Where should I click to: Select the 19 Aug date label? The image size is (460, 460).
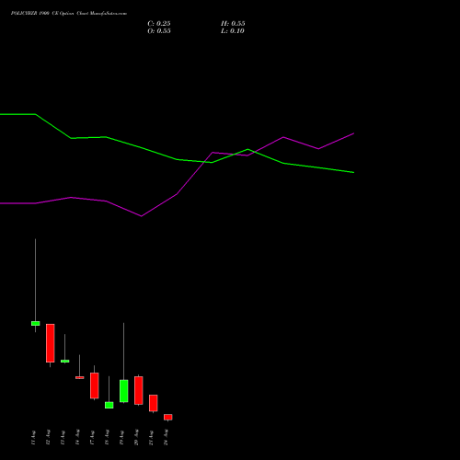pyautogui.click(x=121, y=438)
